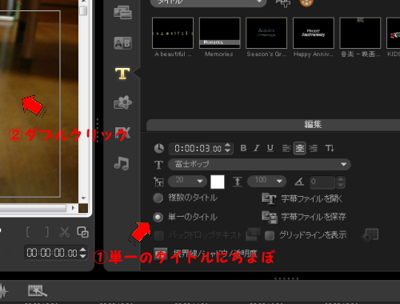
Task: Open the line spacing dropdown showing 100
Action: tap(266, 181)
